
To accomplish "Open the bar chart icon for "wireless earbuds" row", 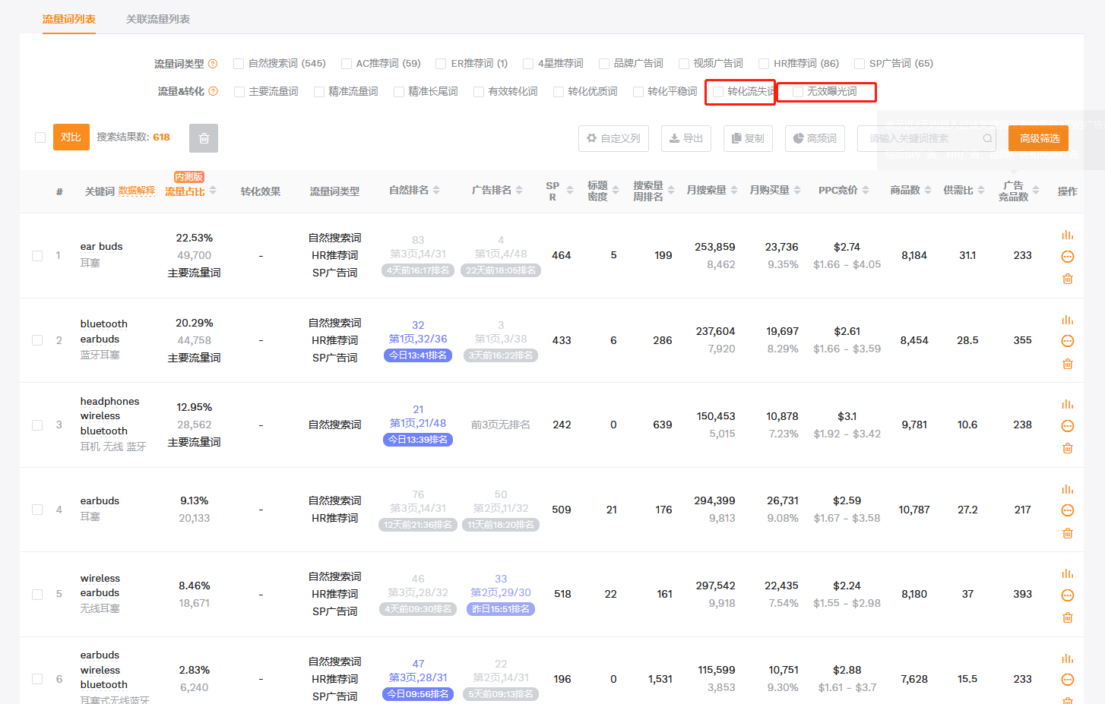I will [1067, 574].
